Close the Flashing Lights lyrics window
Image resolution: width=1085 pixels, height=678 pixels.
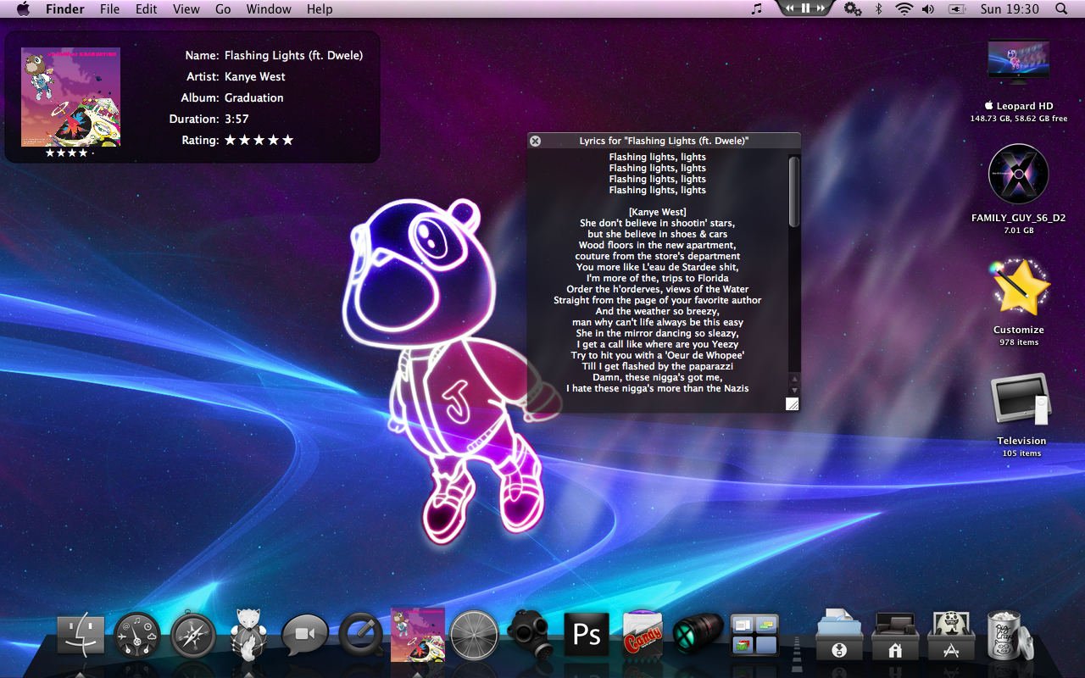[535, 141]
